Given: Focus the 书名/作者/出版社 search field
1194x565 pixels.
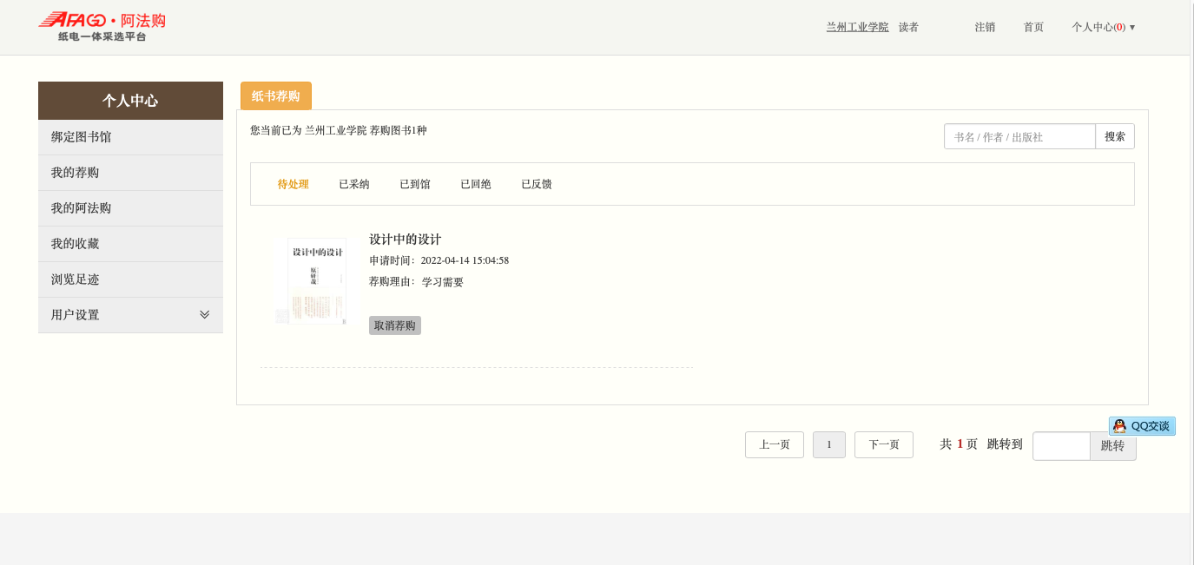Looking at the screenshot, I should (1019, 136).
